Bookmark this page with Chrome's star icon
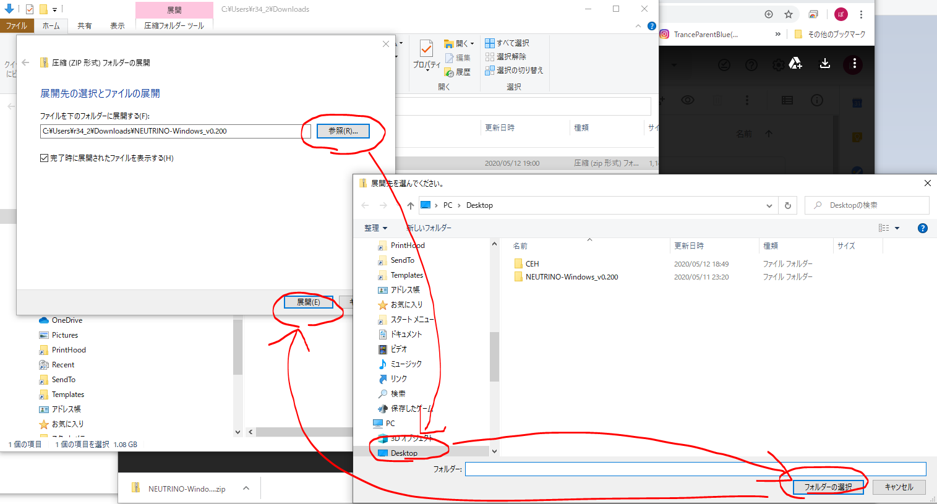This screenshot has height=504, width=937. (789, 14)
